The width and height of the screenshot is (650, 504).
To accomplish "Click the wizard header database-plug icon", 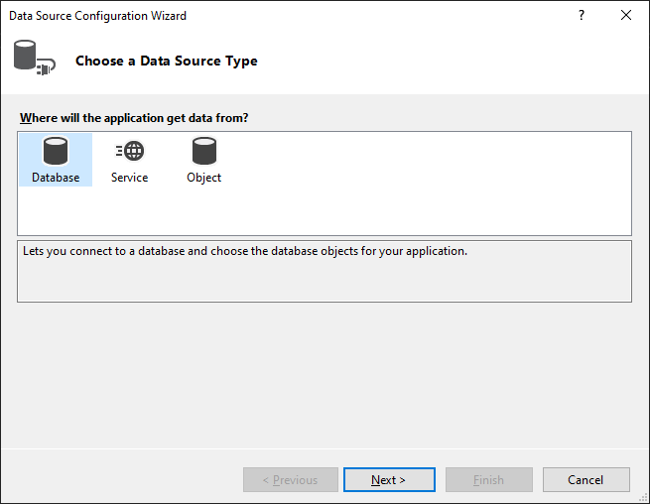I will [33, 60].
